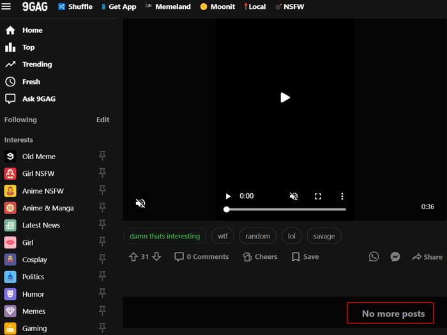This screenshot has height=335, width=447.
Task: Toggle mute in the video control bar
Action: (x=294, y=196)
